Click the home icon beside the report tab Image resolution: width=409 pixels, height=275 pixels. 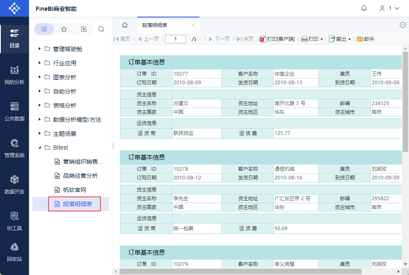click(124, 25)
